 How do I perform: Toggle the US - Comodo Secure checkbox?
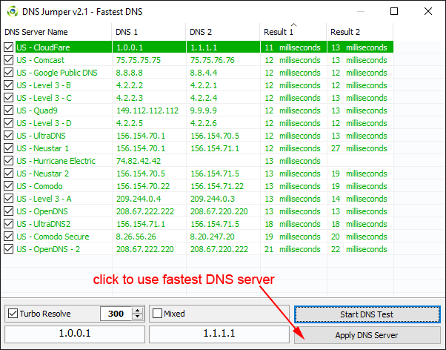[9, 237]
